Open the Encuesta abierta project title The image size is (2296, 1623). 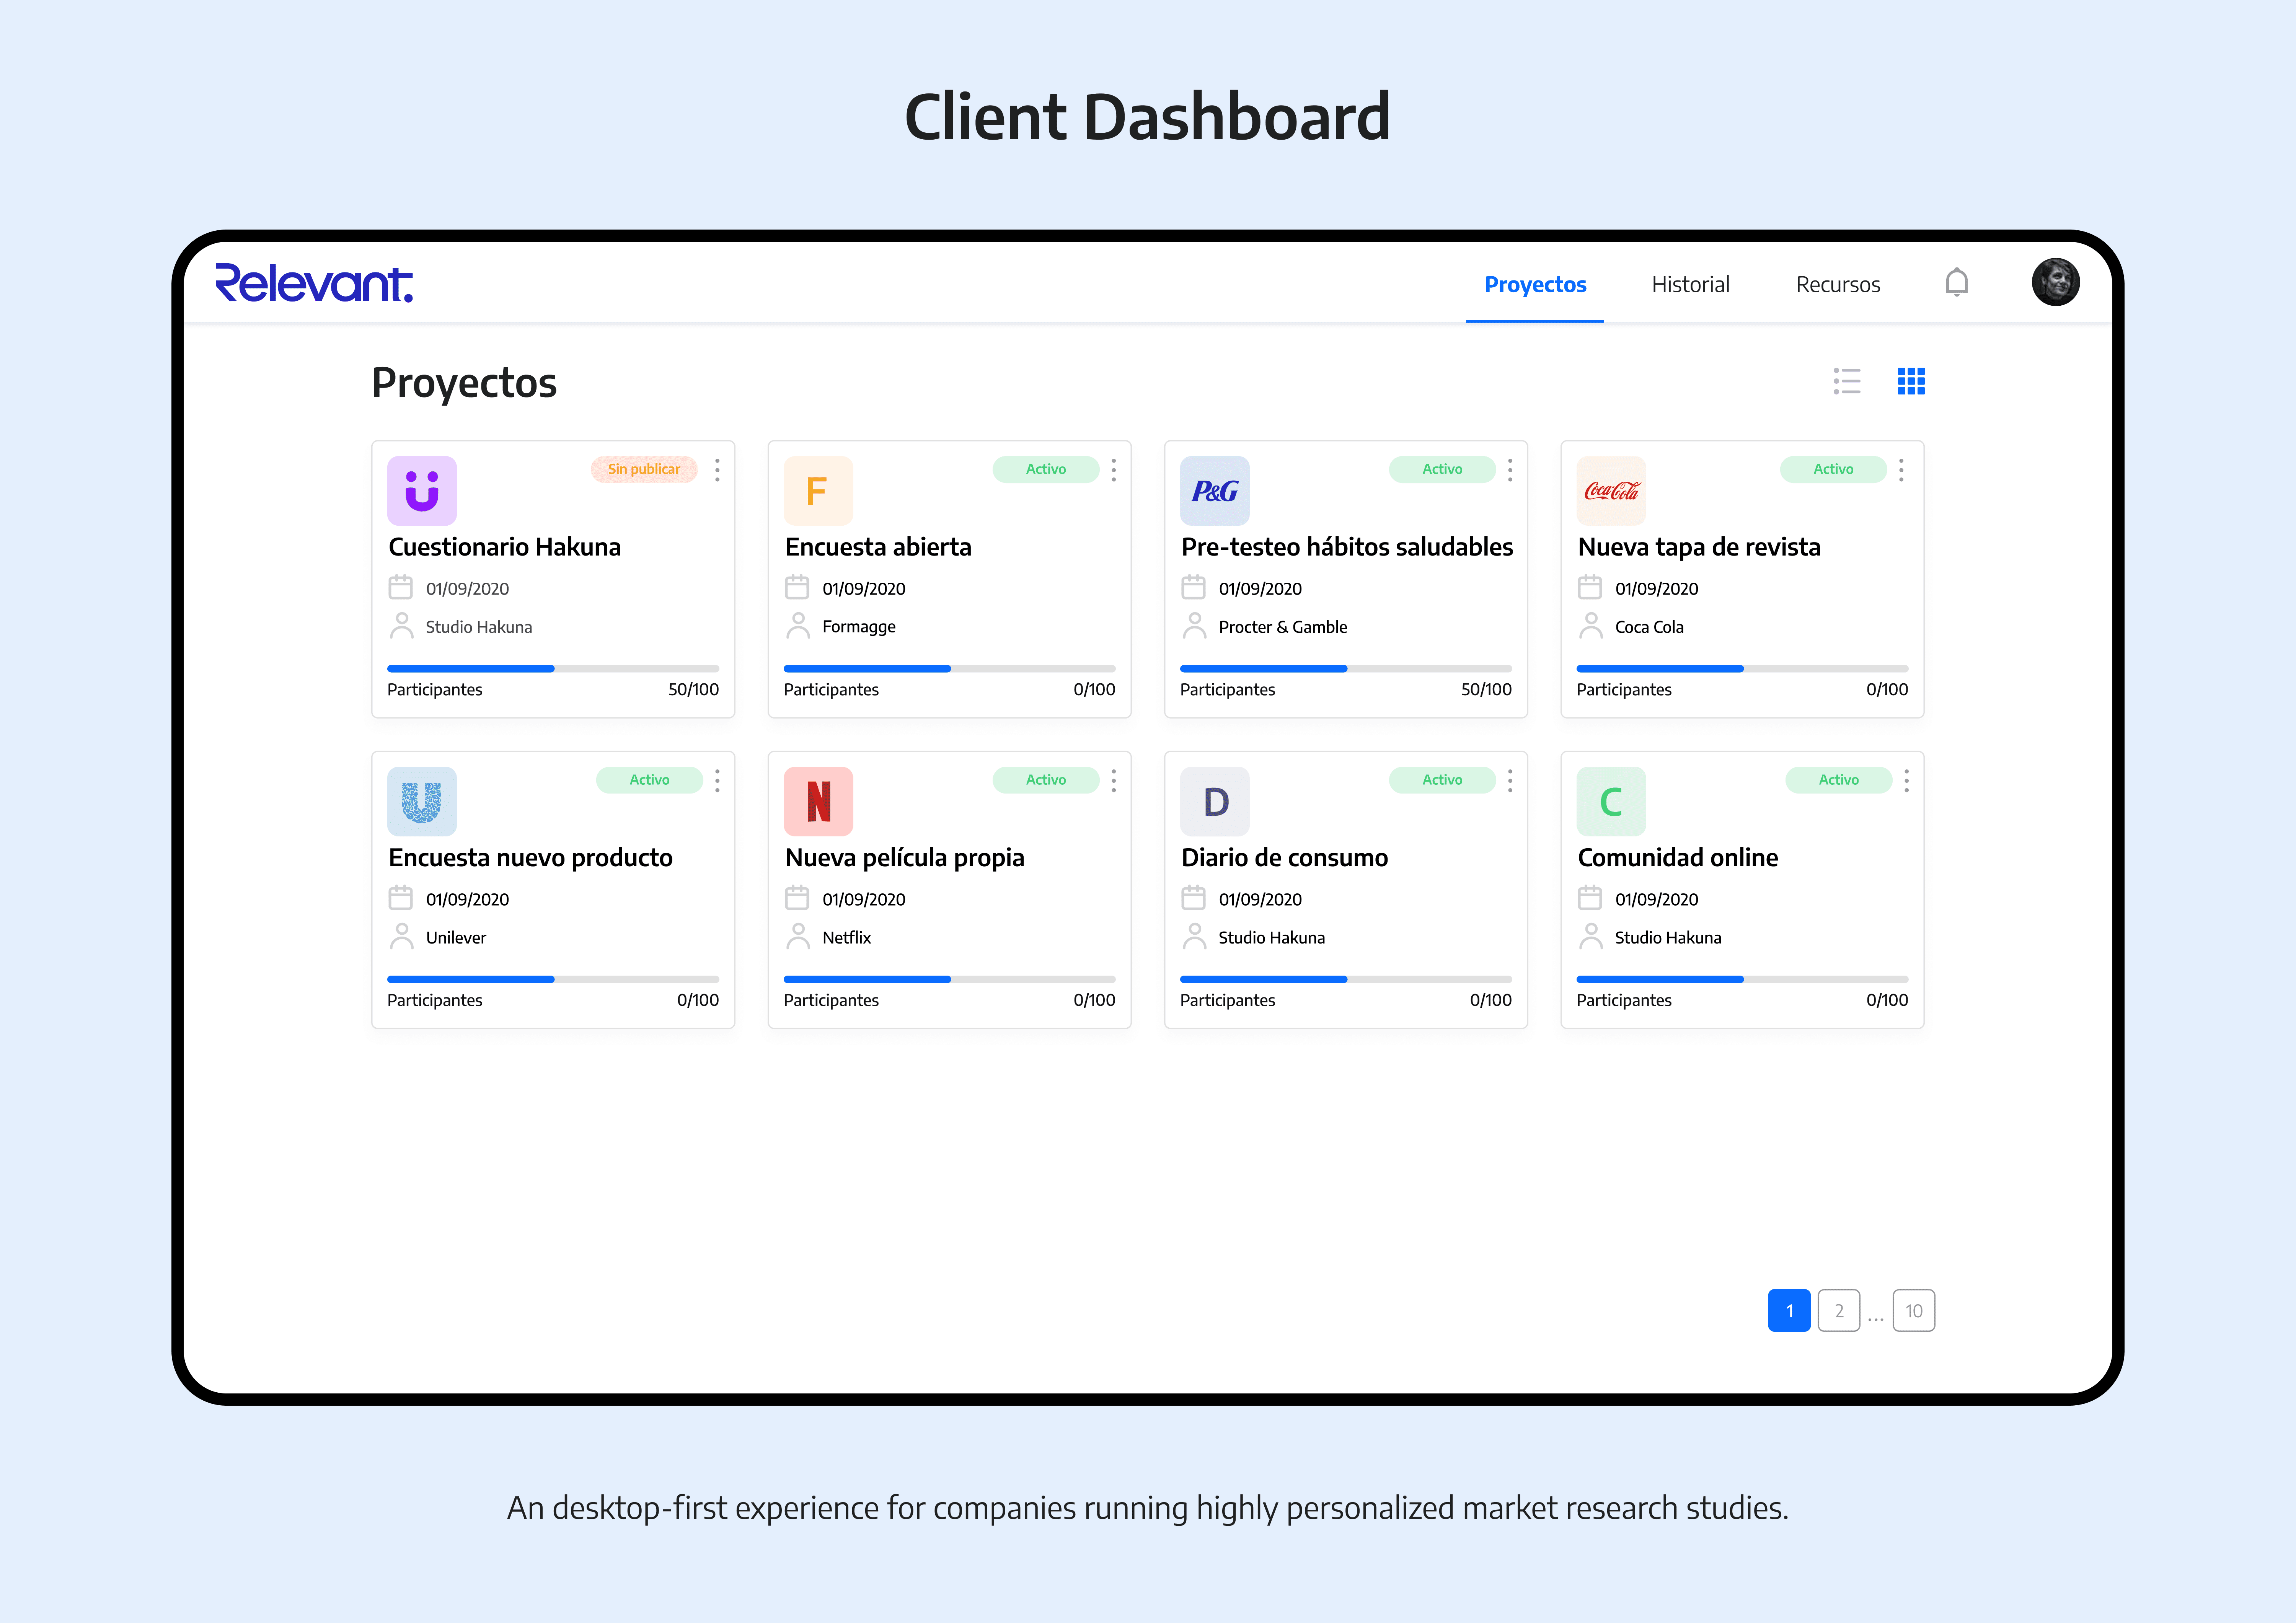(878, 547)
